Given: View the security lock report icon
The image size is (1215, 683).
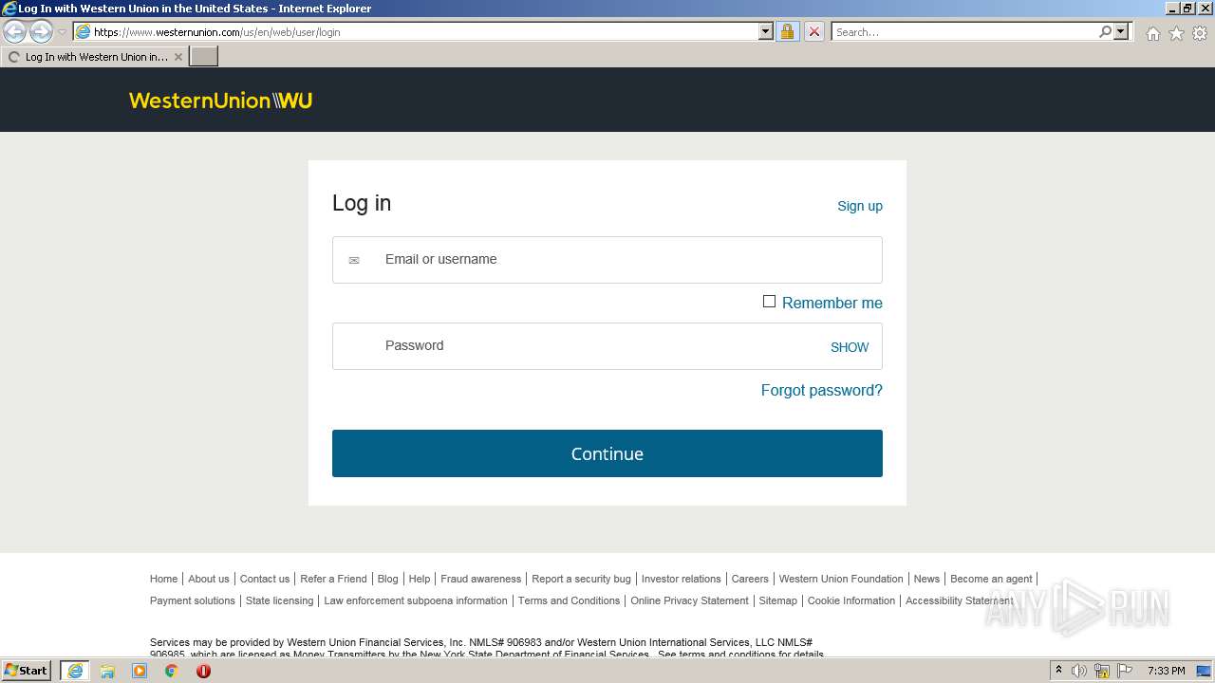Looking at the screenshot, I should (787, 31).
